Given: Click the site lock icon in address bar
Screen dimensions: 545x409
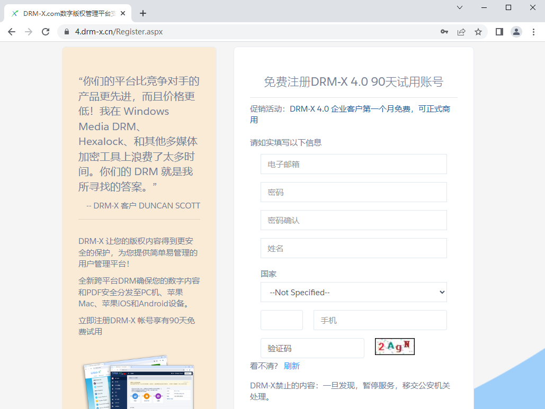Looking at the screenshot, I should click(67, 32).
